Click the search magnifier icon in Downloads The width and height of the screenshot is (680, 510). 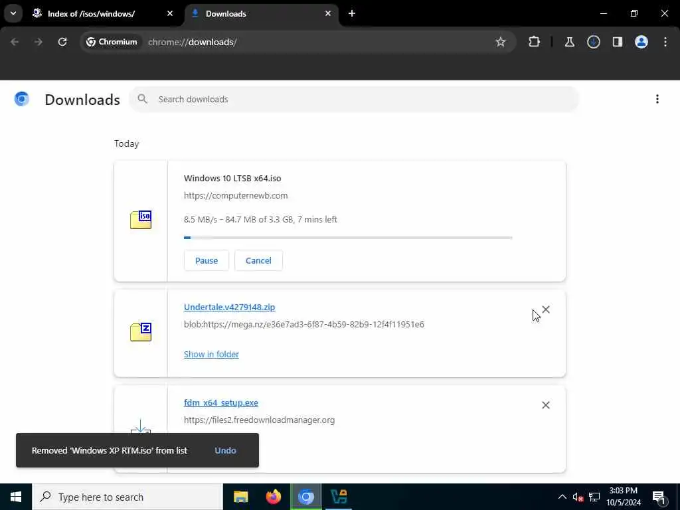point(142,100)
